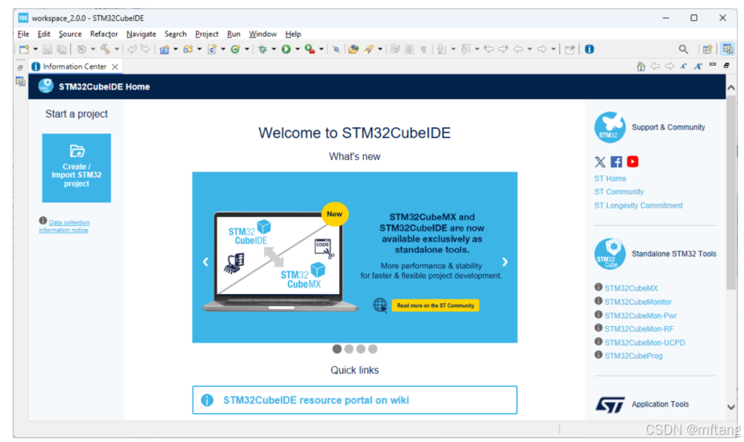The image size is (744, 442).
Task: Click the YouTube social icon
Action: coord(633,162)
